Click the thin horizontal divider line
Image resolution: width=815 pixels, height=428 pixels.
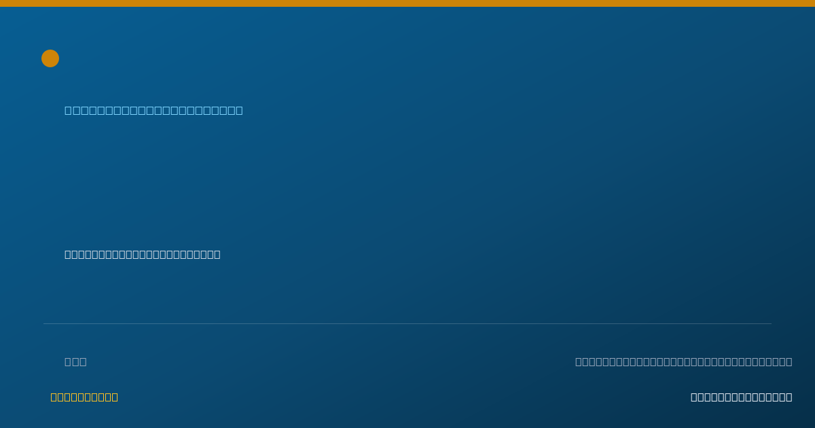[x=407, y=323]
